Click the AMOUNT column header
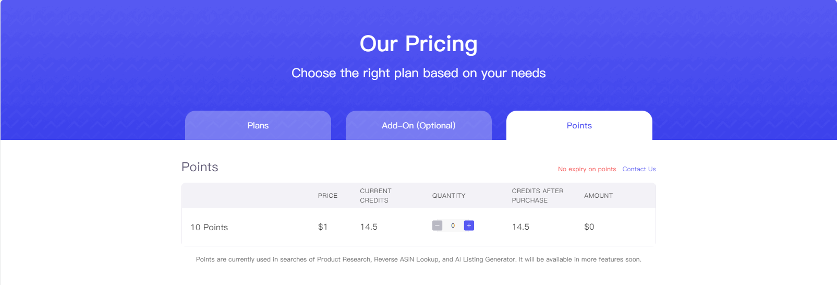 coord(598,196)
